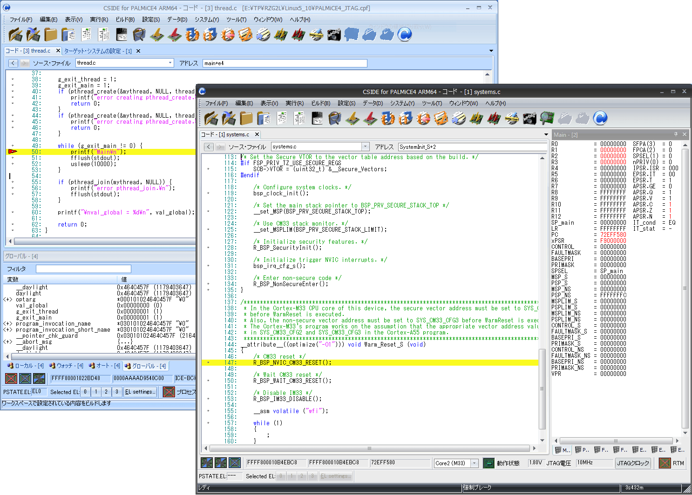This screenshot has width=692, height=495.
Task: Open the Core2 (M33) core dropdown
Action: pyautogui.click(x=474, y=463)
